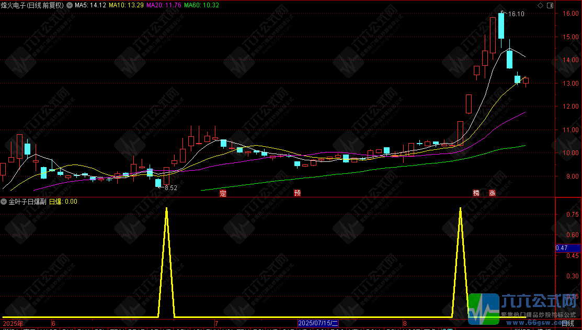
Task: Open the dropdown arrow beside 金叶子日爆副 indicator
Action: 4,202
